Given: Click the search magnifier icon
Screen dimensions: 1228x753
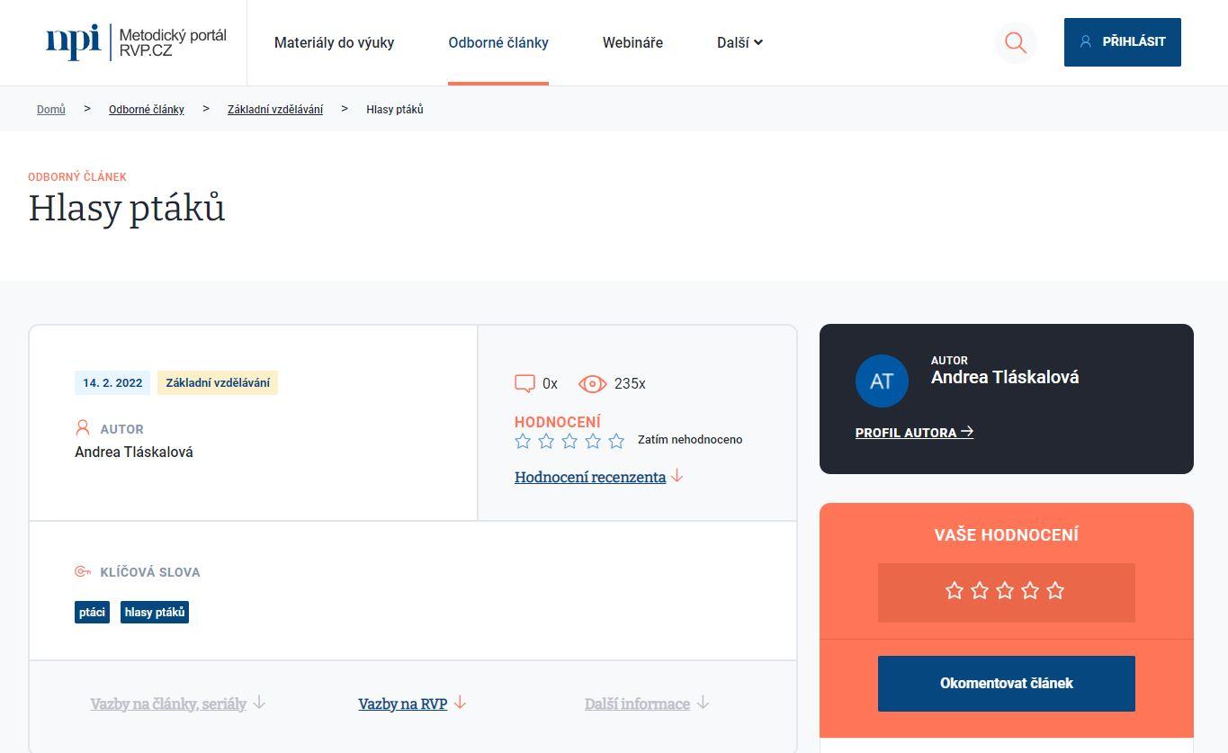Looking at the screenshot, I should [x=1015, y=42].
